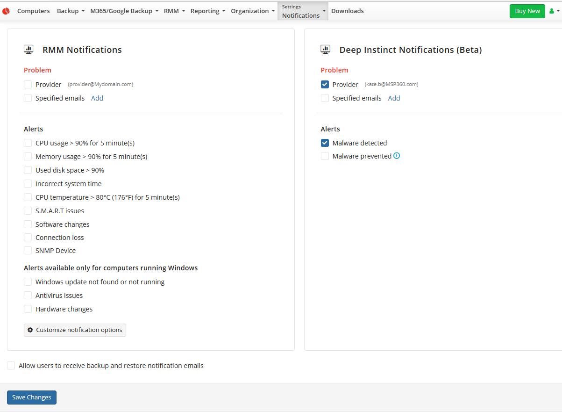Allow users to receive backup notification emails

(11, 366)
